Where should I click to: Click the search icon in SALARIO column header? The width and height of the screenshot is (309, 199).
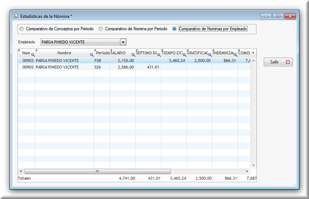133,55
